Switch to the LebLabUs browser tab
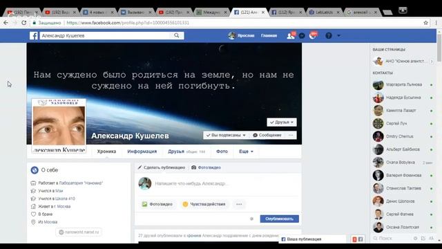442x249 pixels. [324, 12]
